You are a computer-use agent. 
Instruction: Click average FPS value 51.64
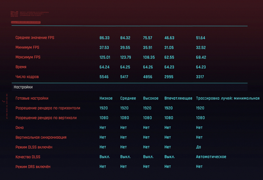pyautogui.click(x=200, y=38)
